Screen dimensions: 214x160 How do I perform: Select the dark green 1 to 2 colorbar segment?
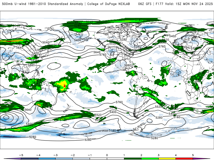(133, 159)
